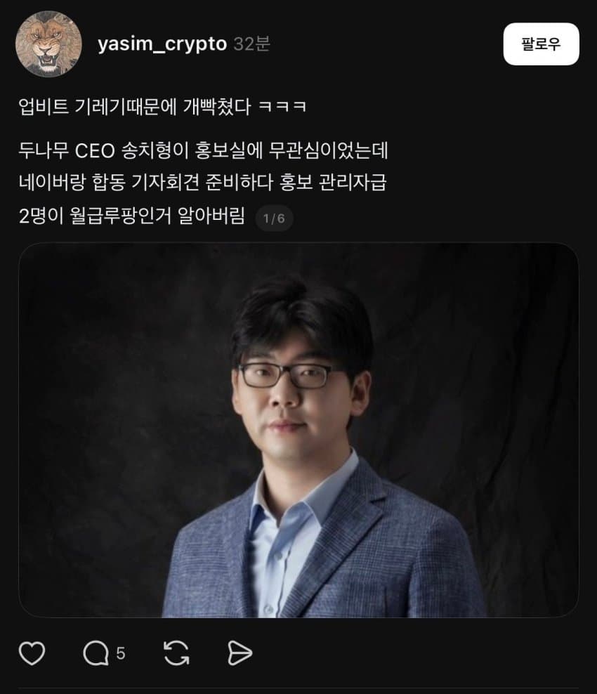597x694 pixels.
Task: Open the lion profile avatar
Action: tap(48, 44)
